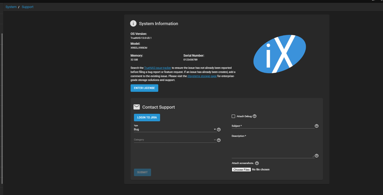Show help tooltip for Category field
383x195 pixels.
(x=219, y=140)
